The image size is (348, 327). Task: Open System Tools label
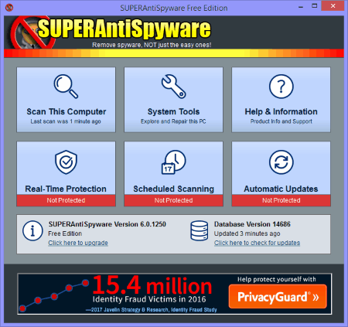coord(173,111)
